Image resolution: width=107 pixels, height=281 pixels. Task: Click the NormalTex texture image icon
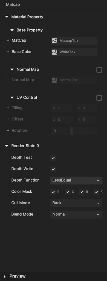[54, 80]
